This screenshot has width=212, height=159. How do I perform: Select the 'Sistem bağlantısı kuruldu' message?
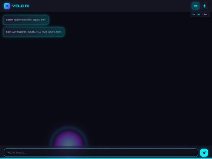tap(26, 20)
